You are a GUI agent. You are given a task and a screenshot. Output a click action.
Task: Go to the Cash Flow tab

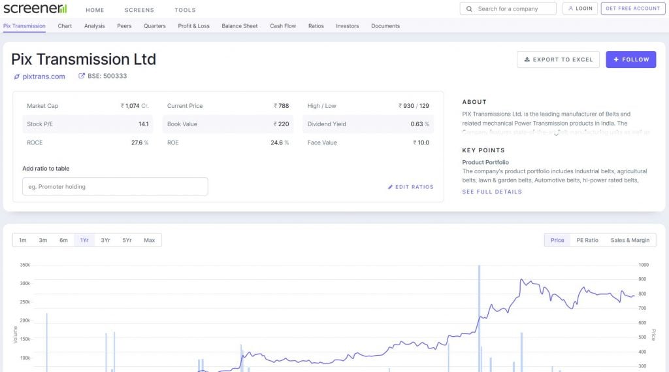[283, 26]
